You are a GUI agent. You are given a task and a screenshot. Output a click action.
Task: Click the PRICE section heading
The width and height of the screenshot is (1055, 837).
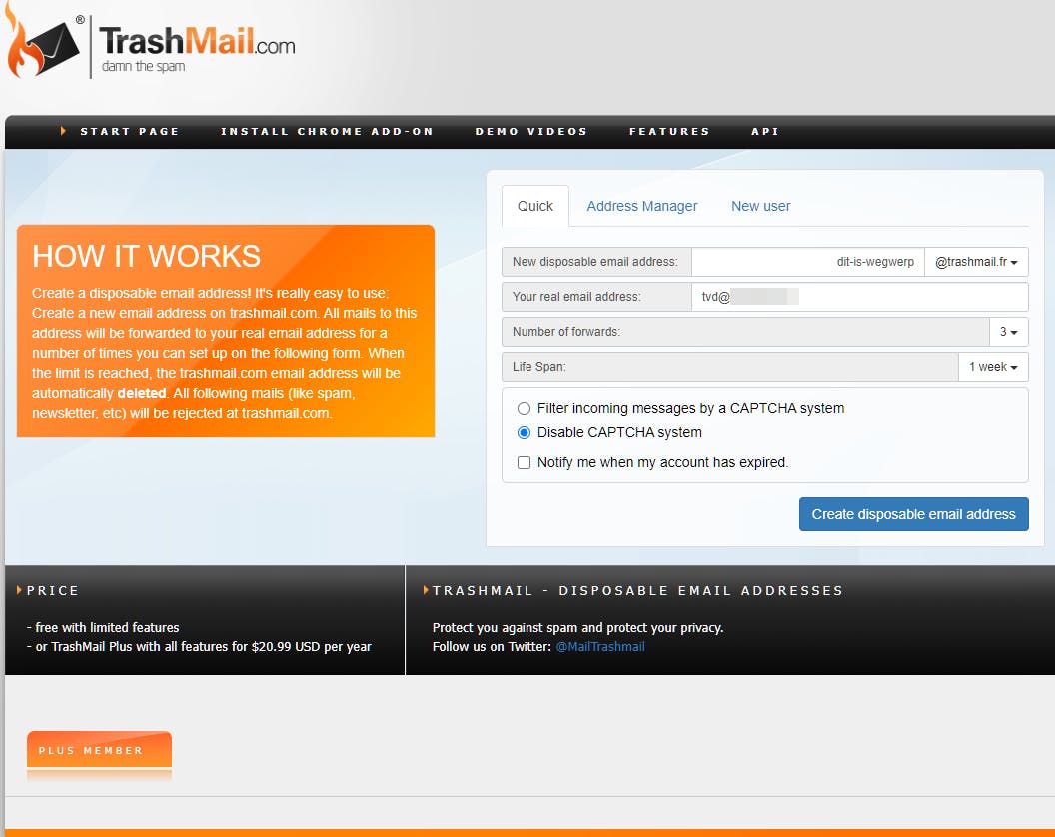click(x=53, y=590)
